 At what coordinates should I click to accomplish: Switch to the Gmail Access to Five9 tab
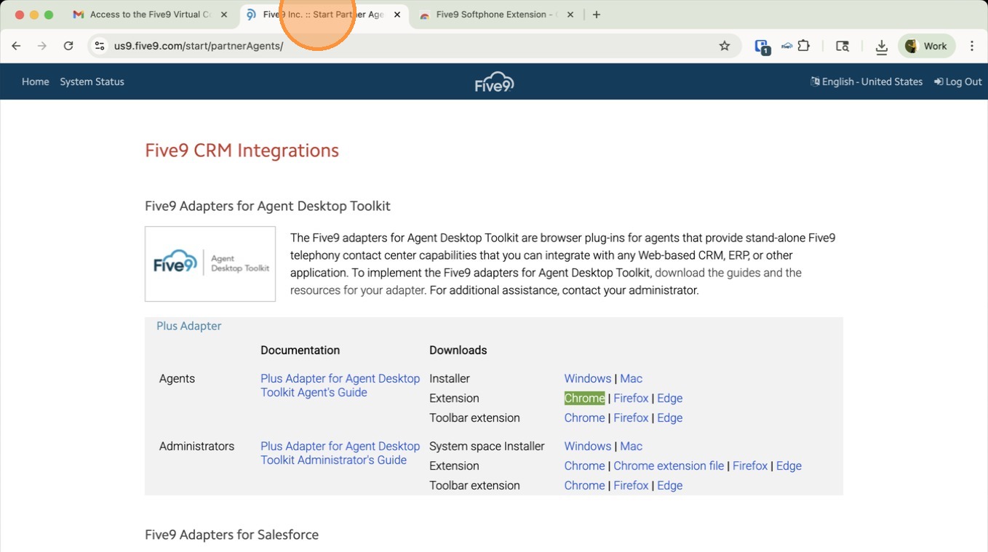[x=149, y=15]
